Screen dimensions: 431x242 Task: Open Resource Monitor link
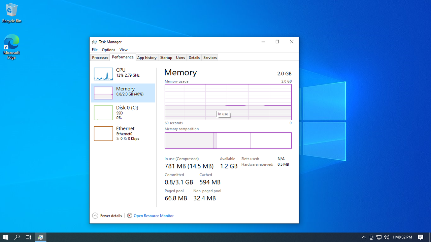pos(154,216)
